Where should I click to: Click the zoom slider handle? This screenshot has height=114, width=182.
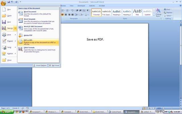coord(172,108)
